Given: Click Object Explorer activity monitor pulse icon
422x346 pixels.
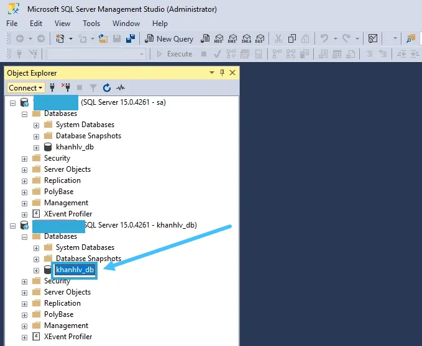Looking at the screenshot, I should 121,87.
